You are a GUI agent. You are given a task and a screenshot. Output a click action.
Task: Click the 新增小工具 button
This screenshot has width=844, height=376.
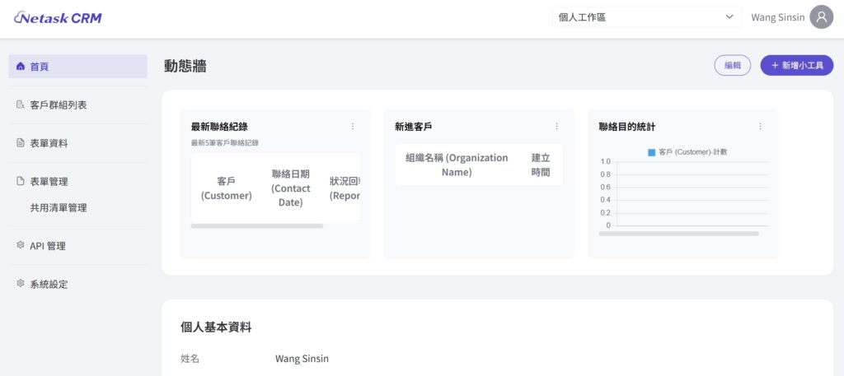tap(796, 65)
